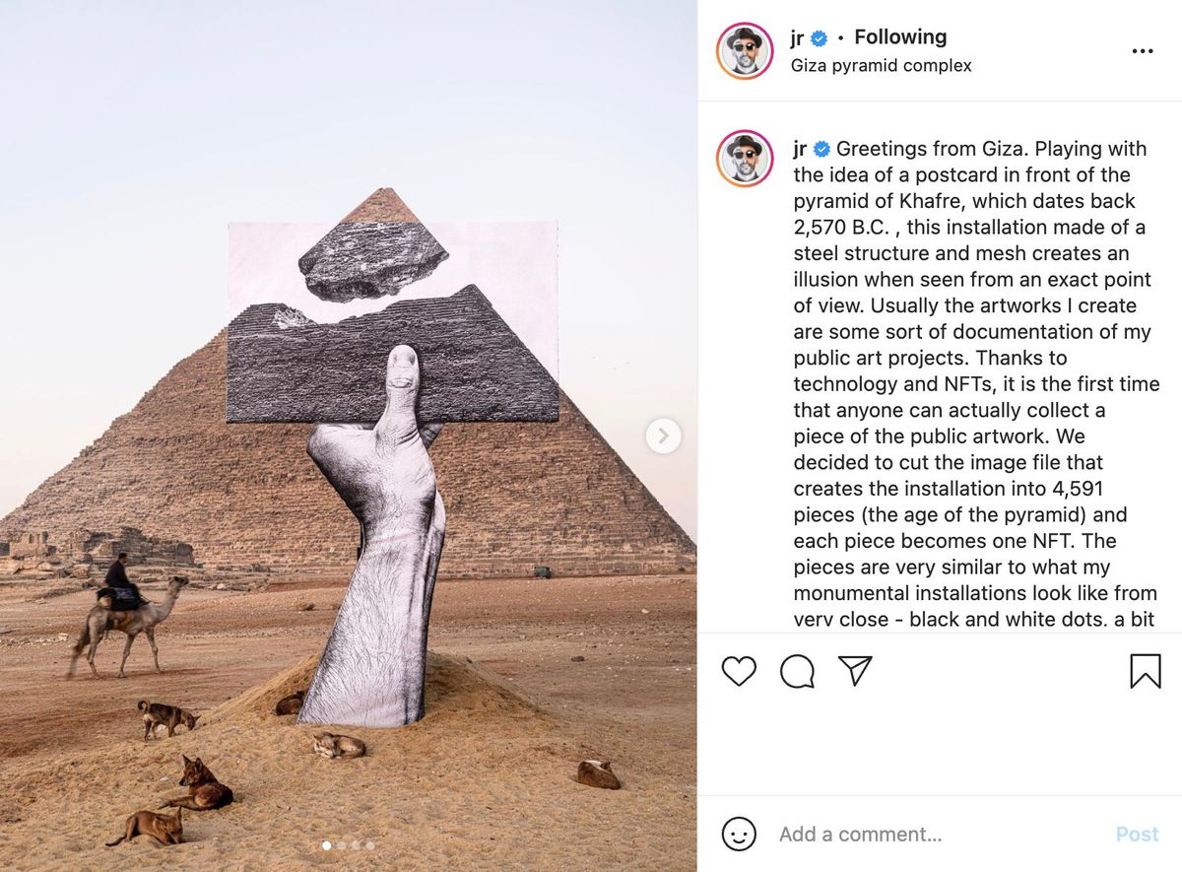Screen dimensions: 1182x872
Task: Go to the next carousel photo arrow
Action: click(663, 436)
